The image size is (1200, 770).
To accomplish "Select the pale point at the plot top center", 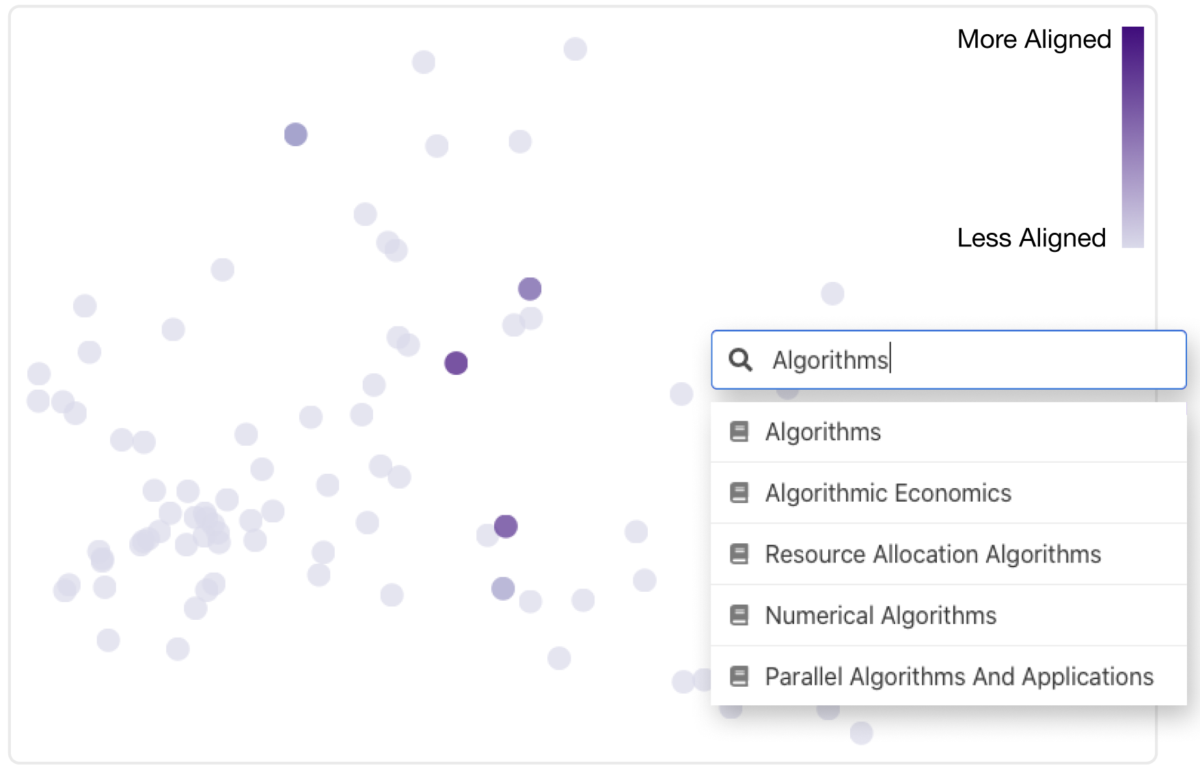I will click(x=575, y=49).
